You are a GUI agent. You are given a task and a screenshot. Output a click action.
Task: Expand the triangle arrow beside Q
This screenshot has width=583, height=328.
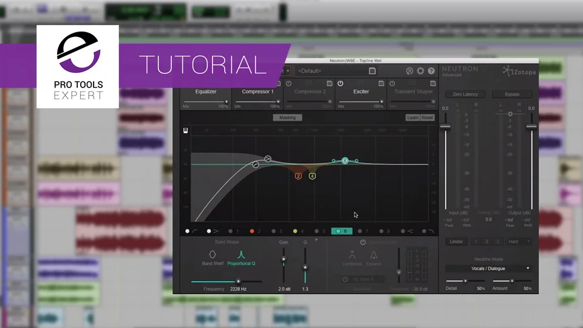click(x=316, y=241)
